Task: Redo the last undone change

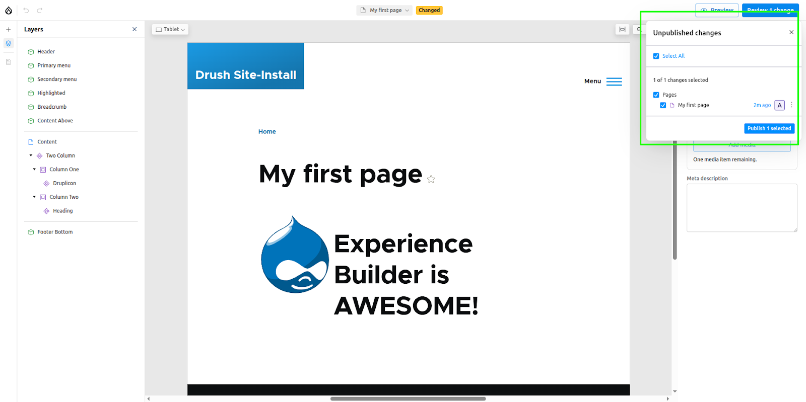Action: pos(40,10)
